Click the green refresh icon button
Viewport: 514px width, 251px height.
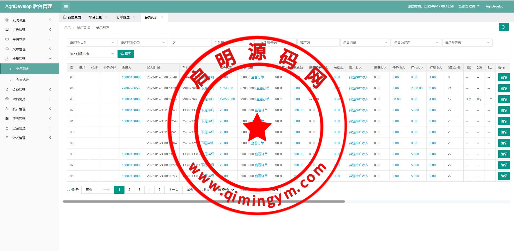click(x=503, y=27)
